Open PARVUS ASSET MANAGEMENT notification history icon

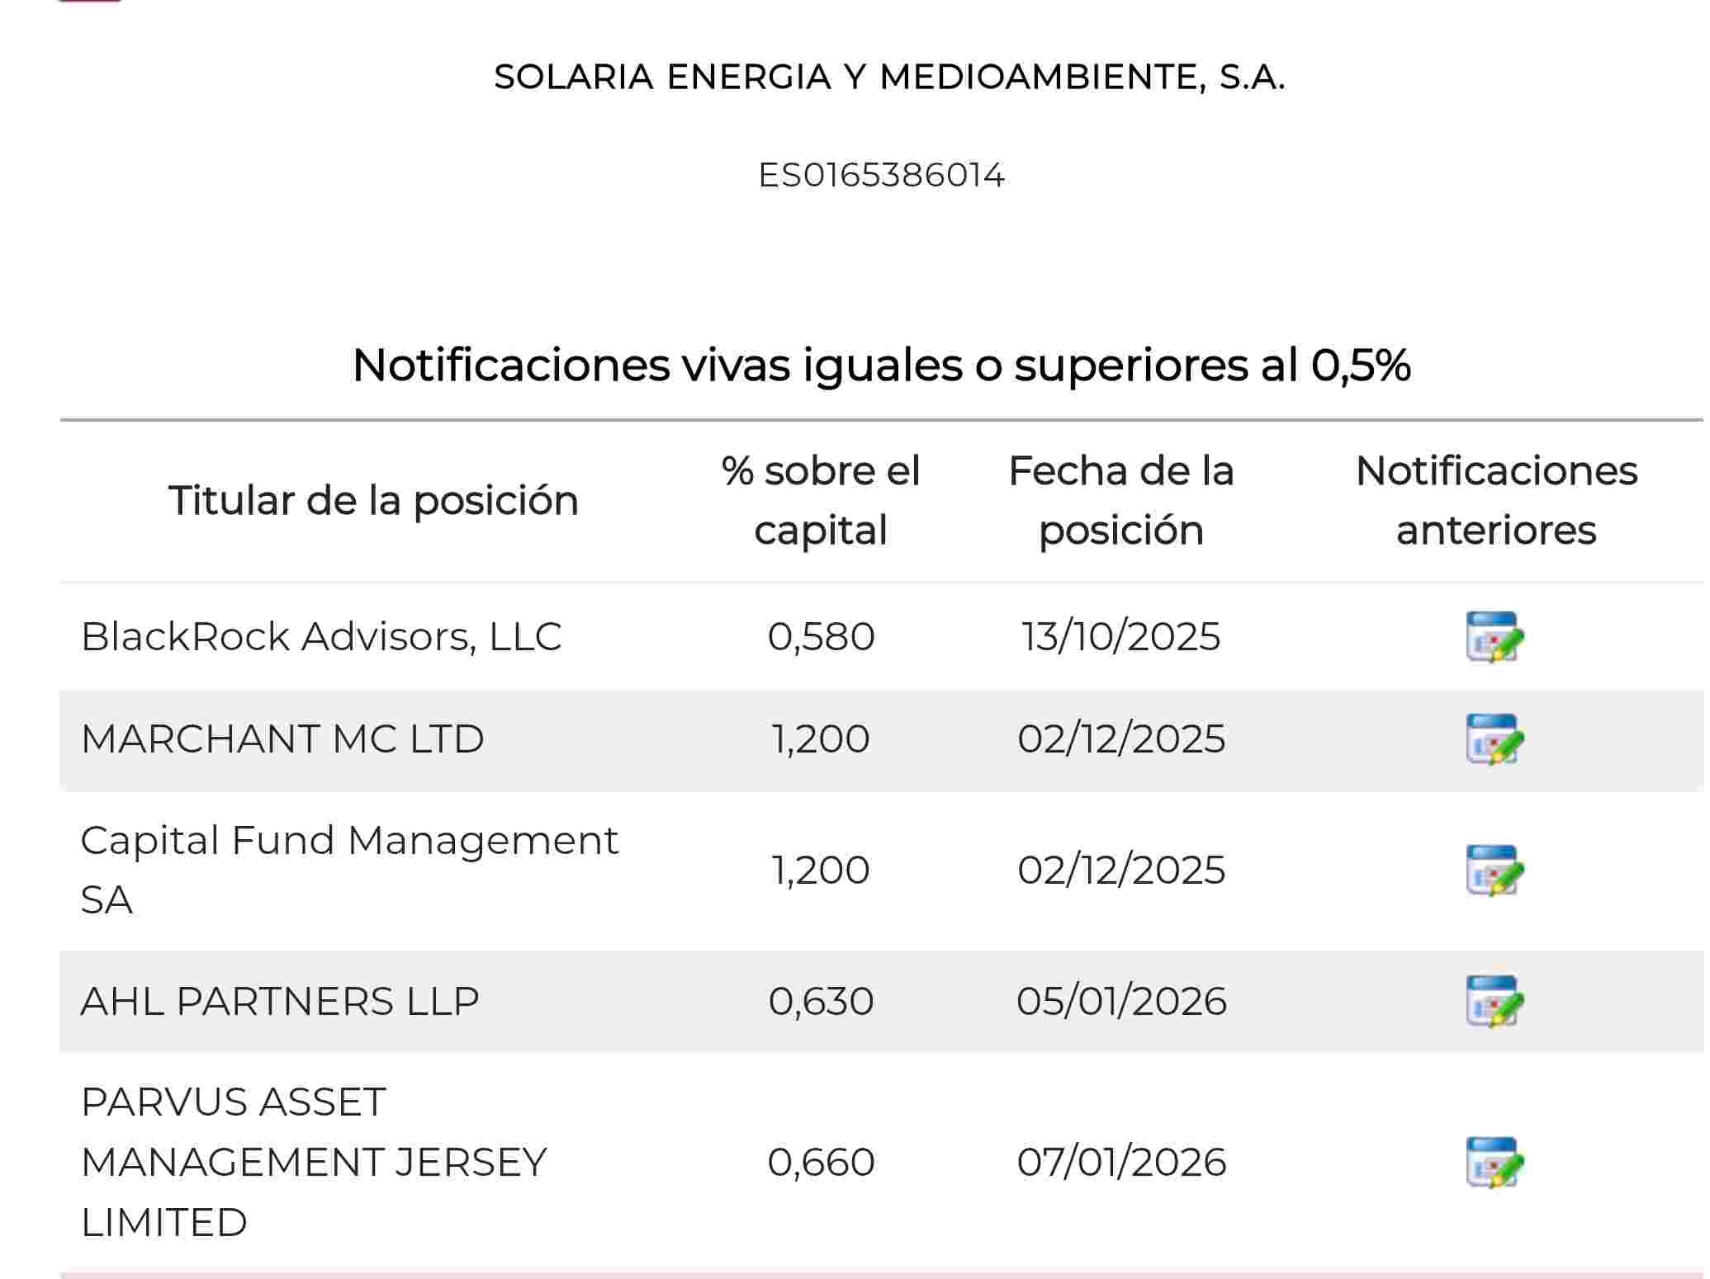coord(1494,1162)
